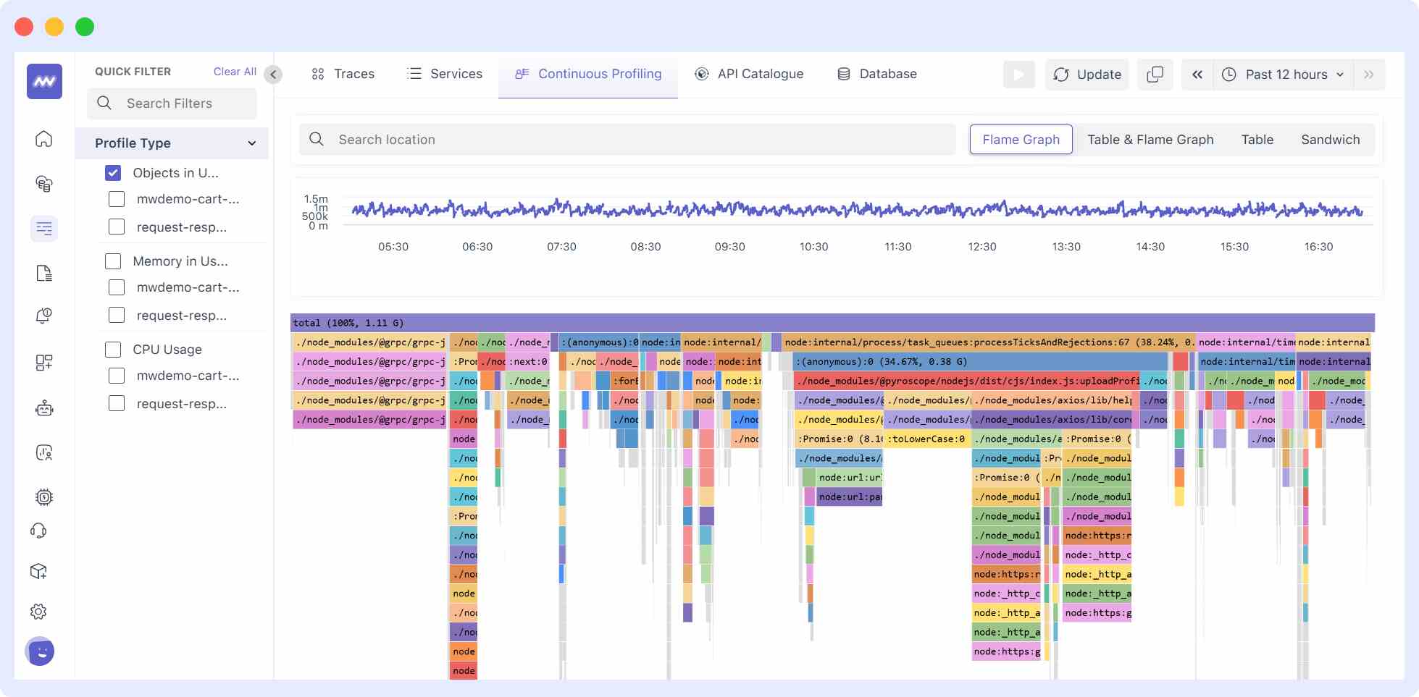Click the copy icon next to Update

pos(1155,75)
